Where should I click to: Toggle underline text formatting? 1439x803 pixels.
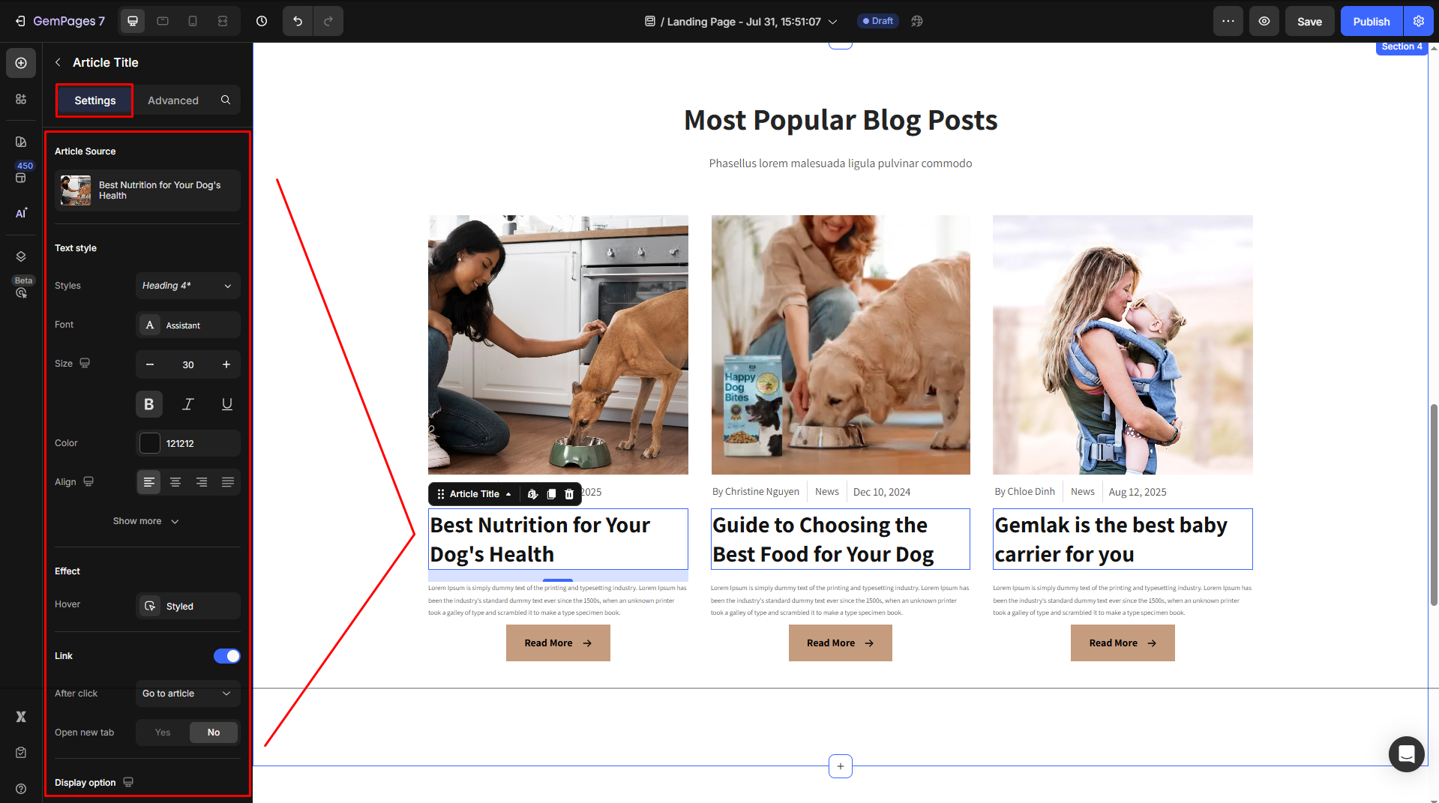click(x=226, y=404)
